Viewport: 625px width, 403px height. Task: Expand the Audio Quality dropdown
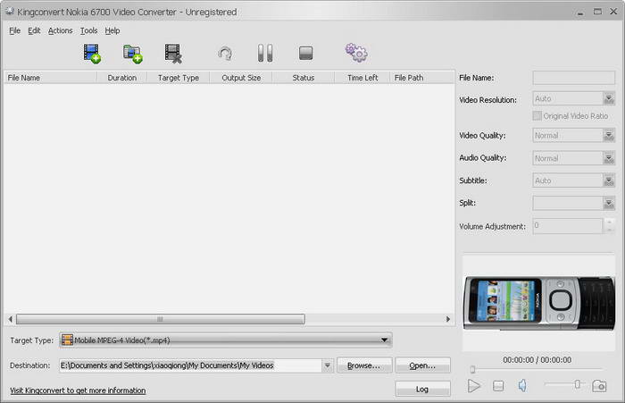[608, 158]
